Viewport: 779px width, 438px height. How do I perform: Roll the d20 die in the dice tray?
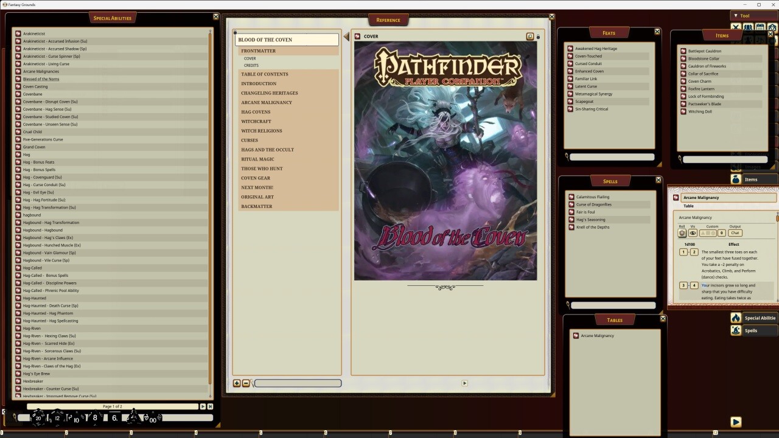point(38,417)
